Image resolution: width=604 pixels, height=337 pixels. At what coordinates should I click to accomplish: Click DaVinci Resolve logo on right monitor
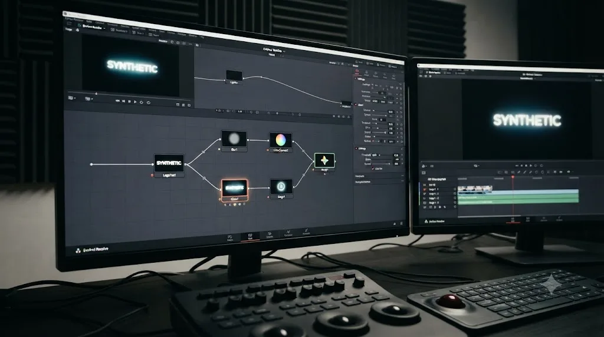(x=426, y=222)
